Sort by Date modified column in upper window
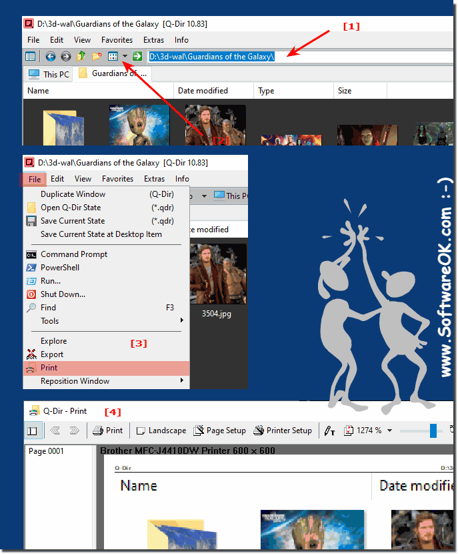 213,91
